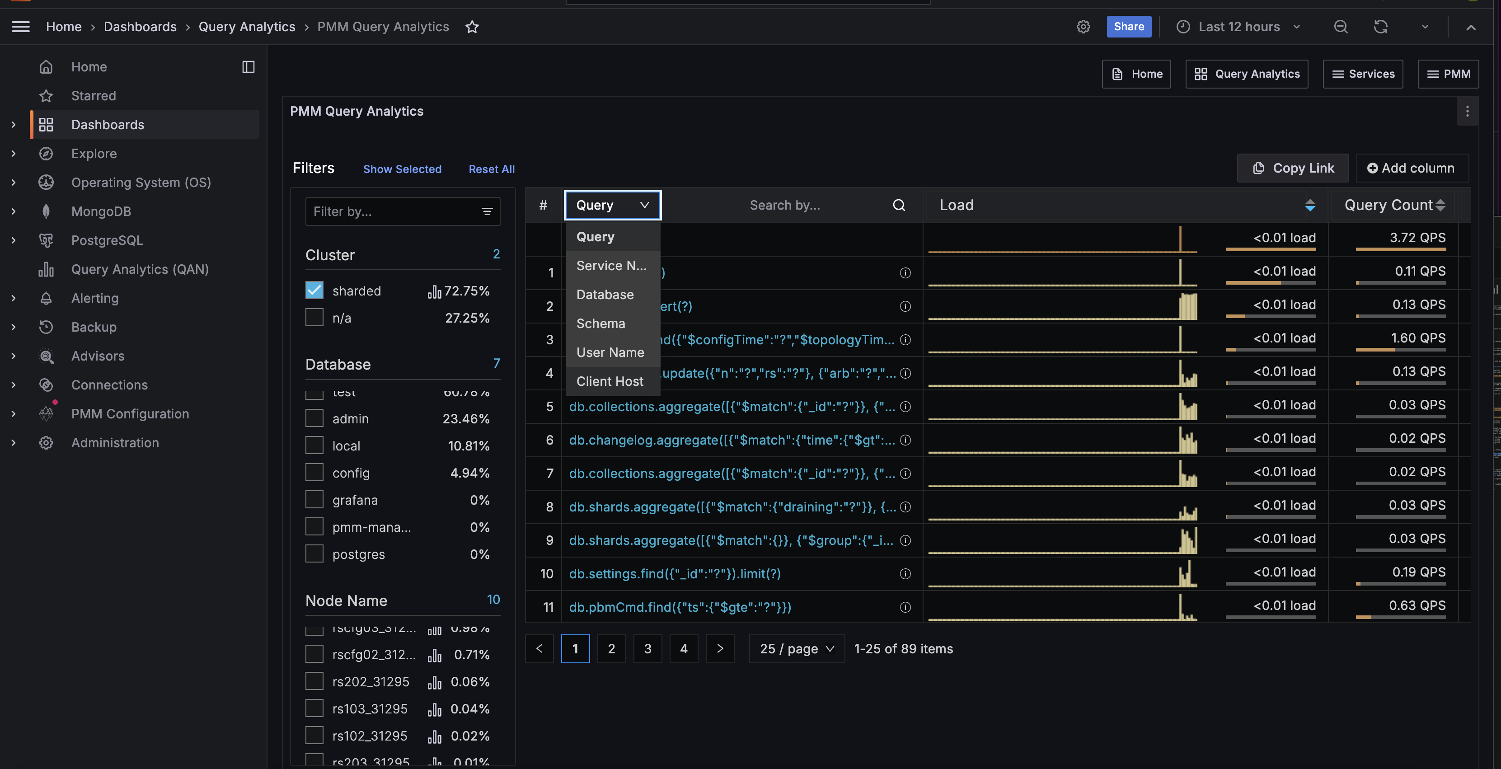Open dashboard settings gear icon
Screen dimensions: 1501x769
1083,27
